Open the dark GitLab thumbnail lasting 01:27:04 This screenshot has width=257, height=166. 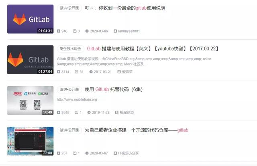(x=31, y=60)
